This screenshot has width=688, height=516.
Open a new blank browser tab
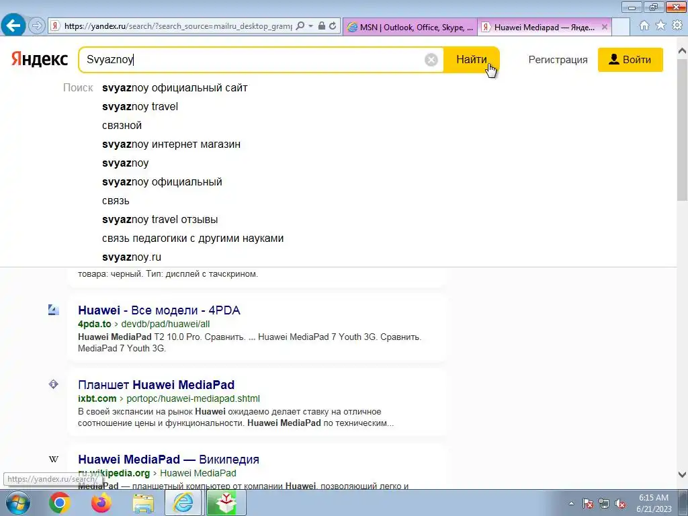click(620, 27)
